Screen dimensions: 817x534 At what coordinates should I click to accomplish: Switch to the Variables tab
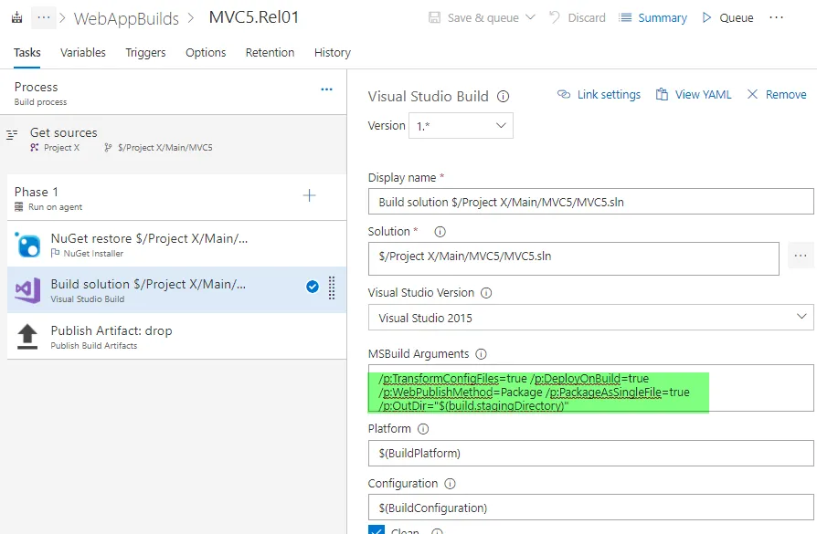point(83,53)
